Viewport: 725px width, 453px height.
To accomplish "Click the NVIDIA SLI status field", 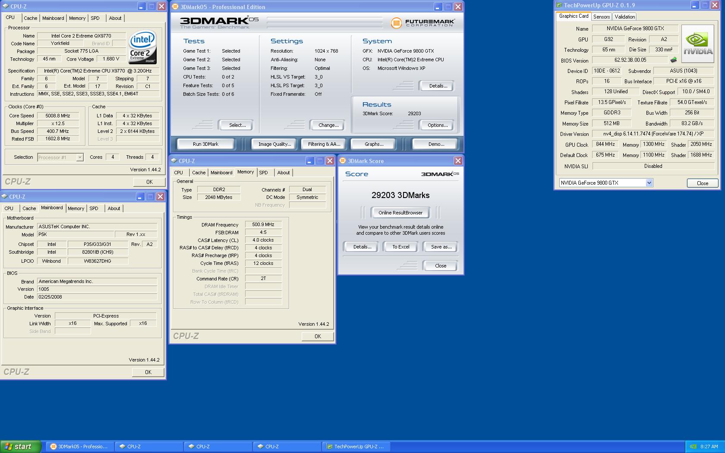I will [653, 166].
